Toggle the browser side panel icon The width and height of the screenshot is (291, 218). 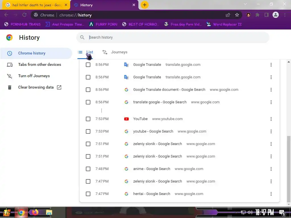tap(267, 15)
